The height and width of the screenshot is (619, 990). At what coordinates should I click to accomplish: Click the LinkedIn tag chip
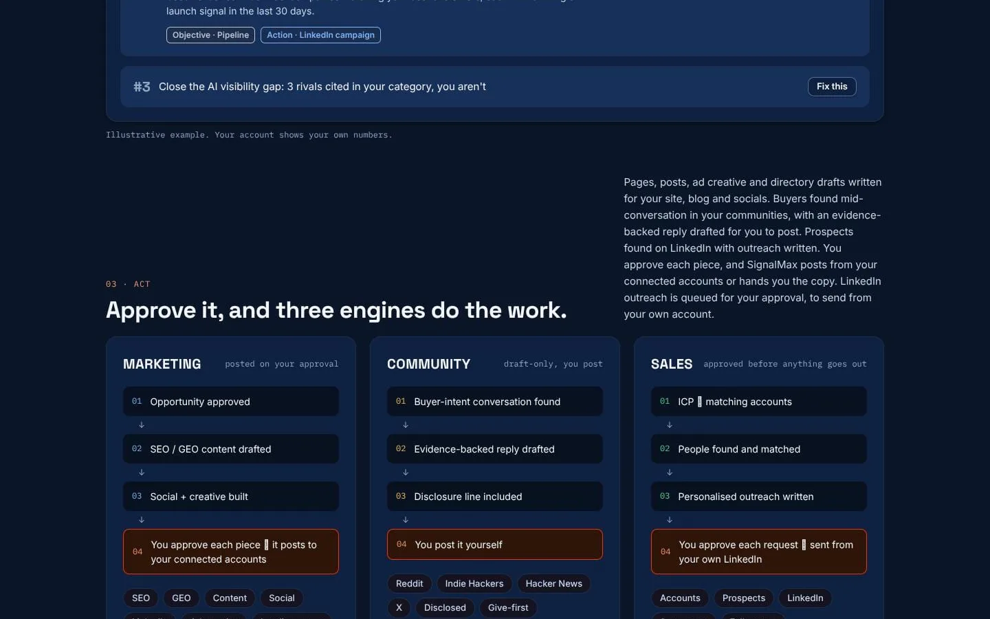pos(805,598)
